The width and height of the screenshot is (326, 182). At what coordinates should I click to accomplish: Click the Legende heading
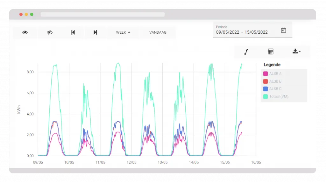[272, 65]
